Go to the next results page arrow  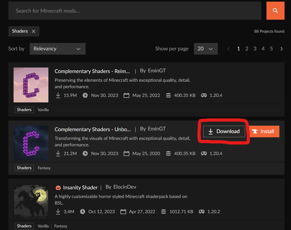(281, 49)
